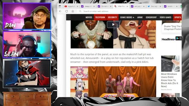Screen dimensions: 189x106
Task: Close the 'After Fro' tab
Action: pos(127,6)
